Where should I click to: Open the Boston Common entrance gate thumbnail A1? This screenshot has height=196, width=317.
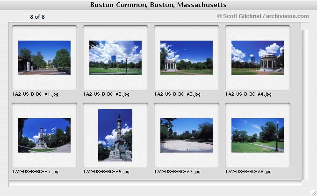[44, 57]
